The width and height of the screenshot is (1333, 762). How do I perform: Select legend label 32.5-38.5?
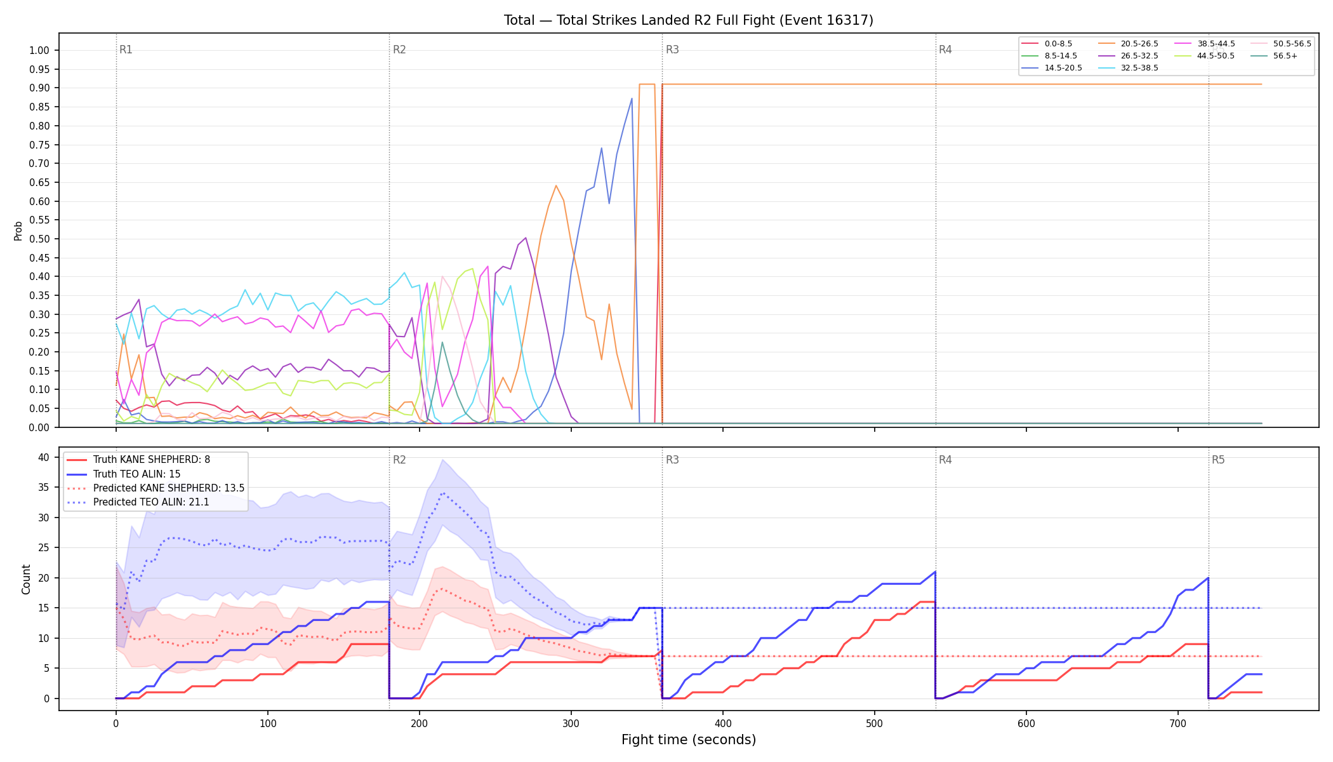(1139, 68)
